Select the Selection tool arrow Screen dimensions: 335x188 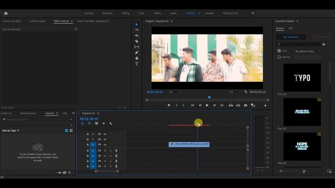[137, 25]
